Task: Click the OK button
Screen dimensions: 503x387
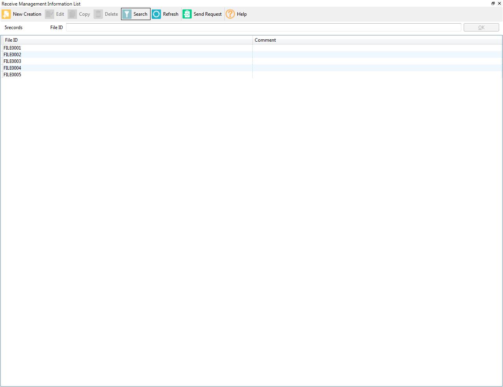Action: pos(481,28)
